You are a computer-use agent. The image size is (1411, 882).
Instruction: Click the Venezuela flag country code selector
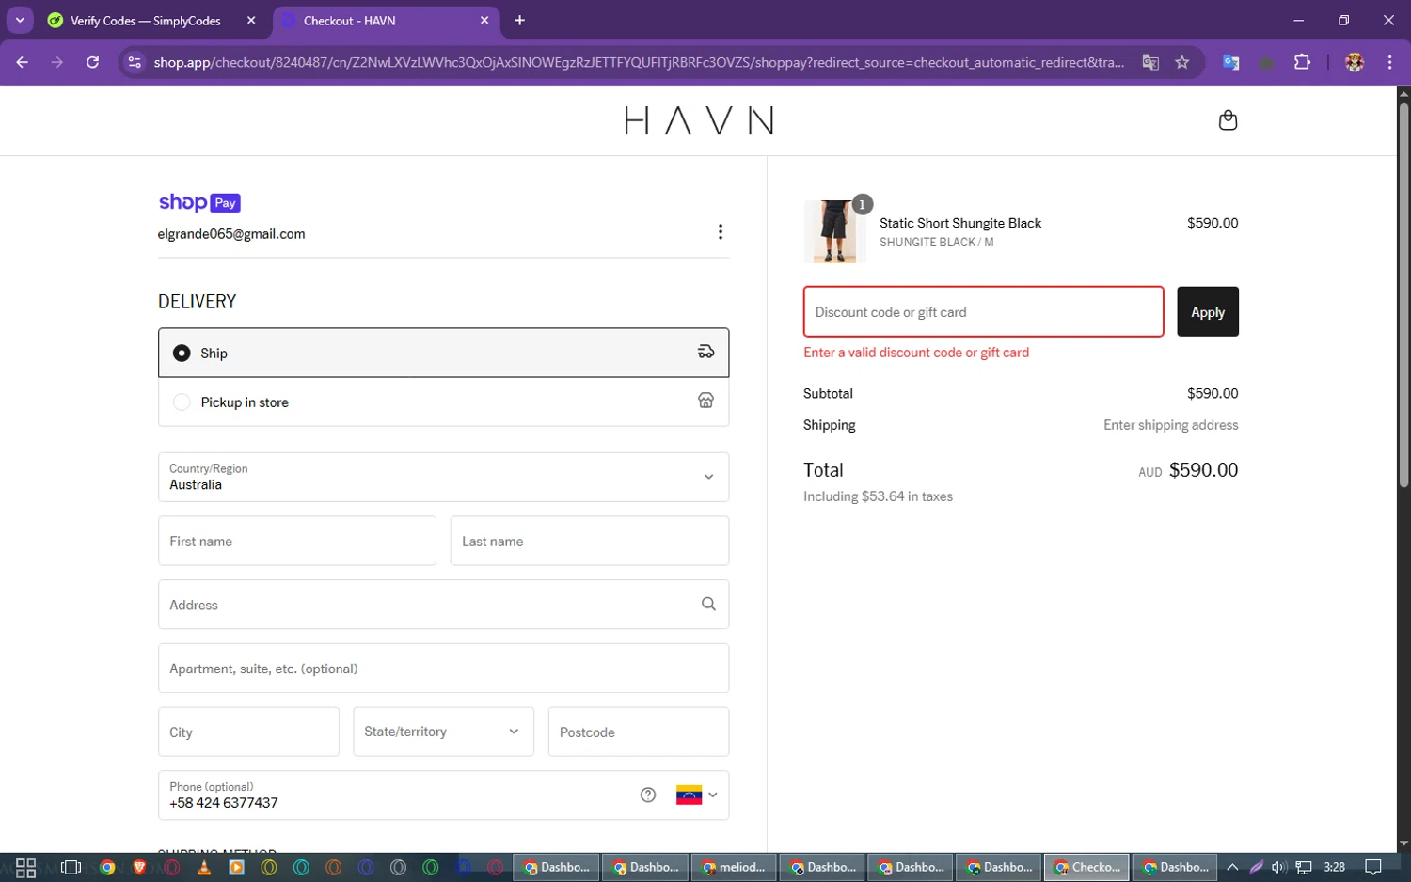coord(696,795)
